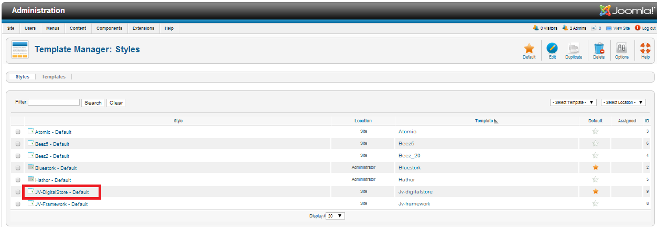Tick the checkbox for Beez2 - Default
The width and height of the screenshot is (657, 230).
[18, 156]
